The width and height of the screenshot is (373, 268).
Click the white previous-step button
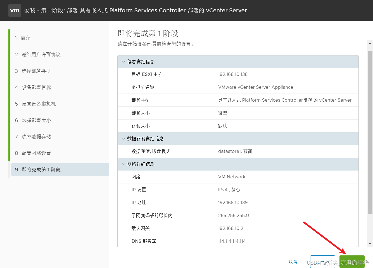pyautogui.click(x=322, y=262)
